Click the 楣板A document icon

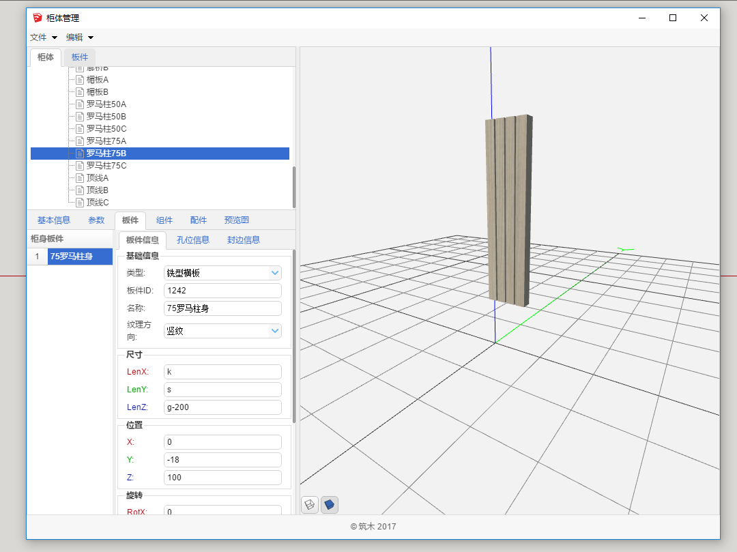pos(80,80)
